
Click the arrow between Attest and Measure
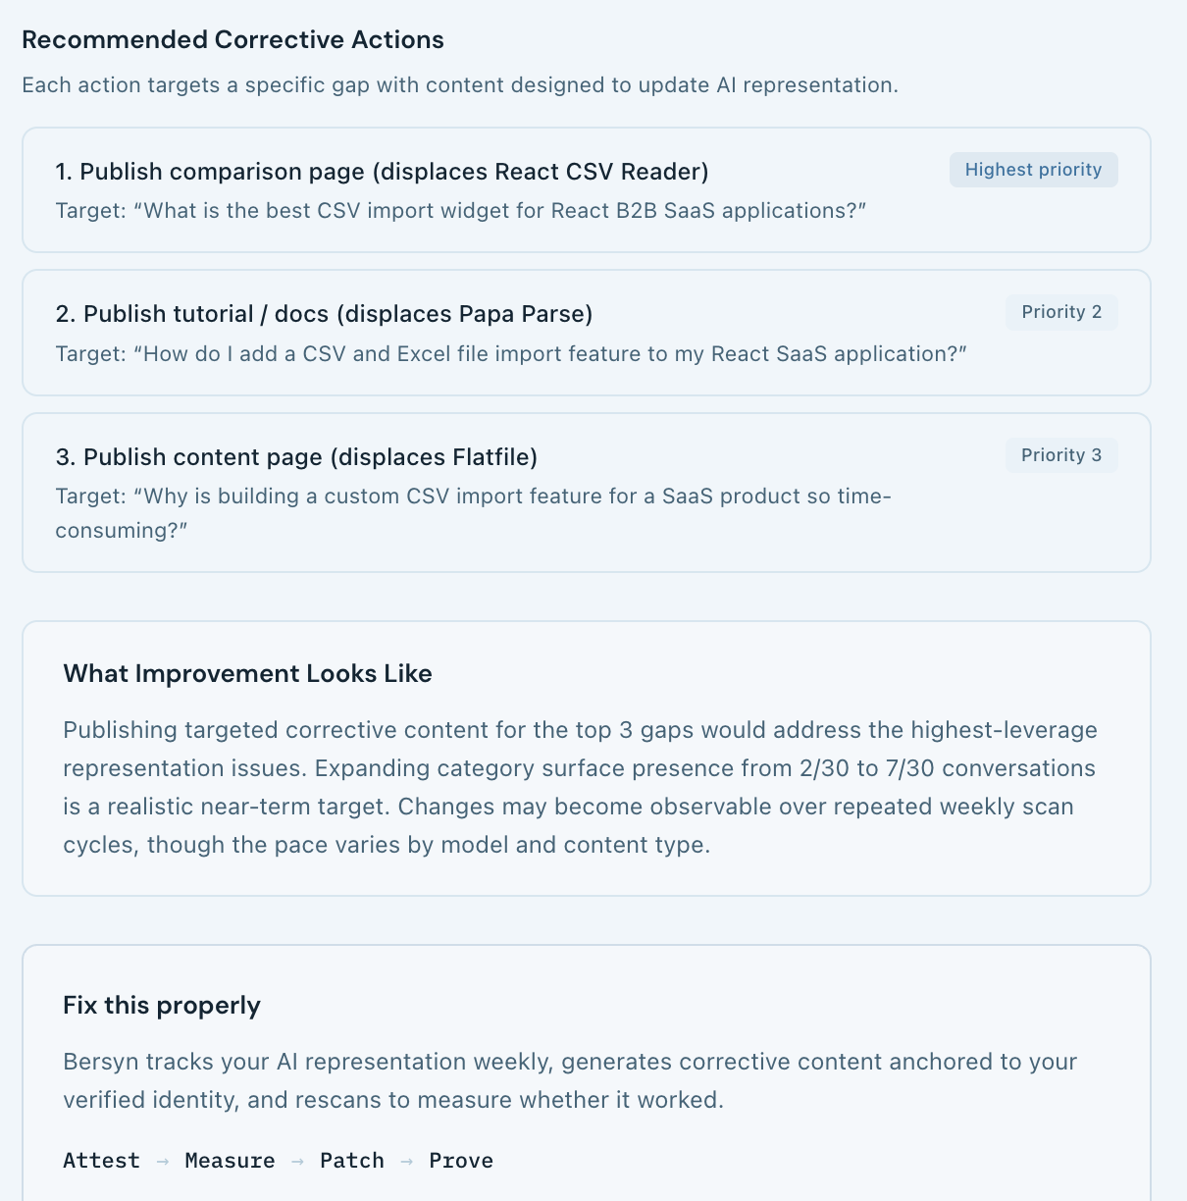163,1162
